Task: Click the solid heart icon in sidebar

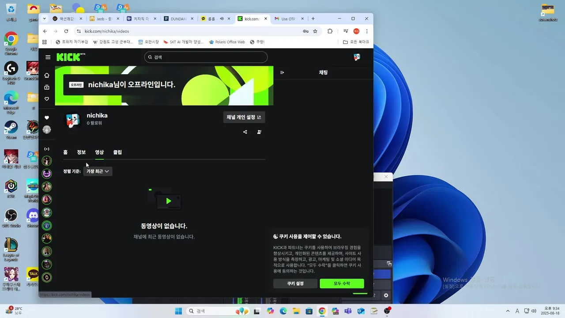Action: [47, 118]
